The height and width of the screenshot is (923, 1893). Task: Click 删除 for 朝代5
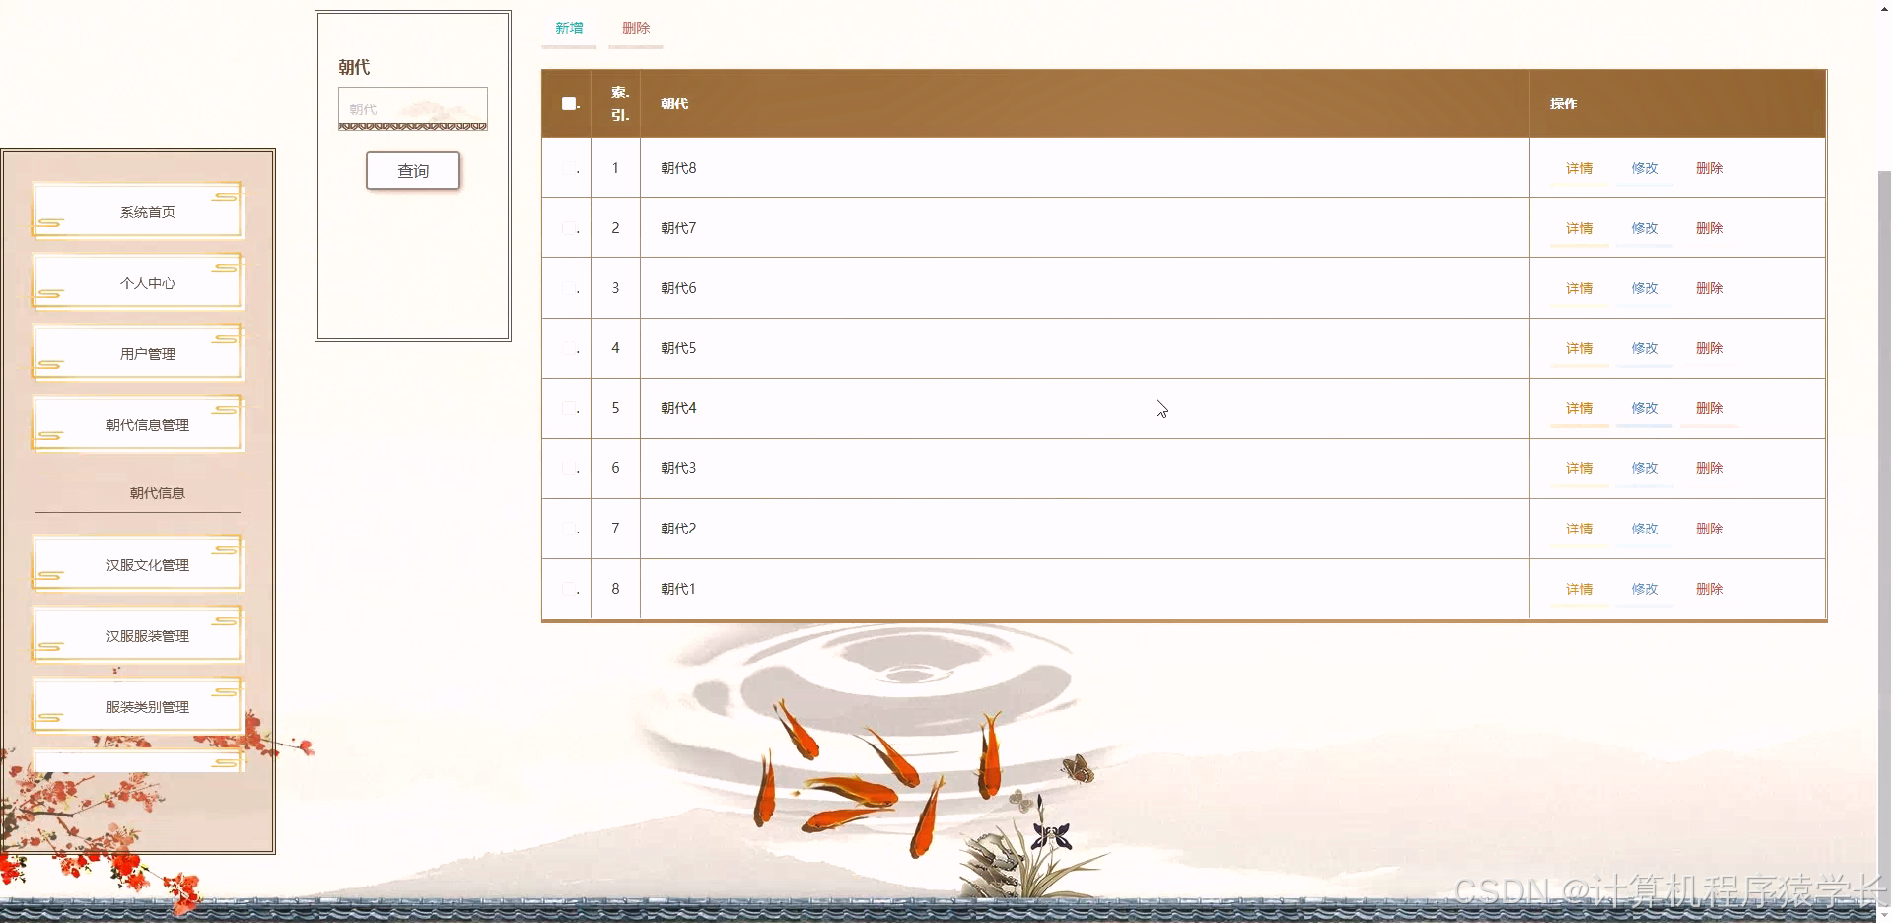(x=1710, y=348)
